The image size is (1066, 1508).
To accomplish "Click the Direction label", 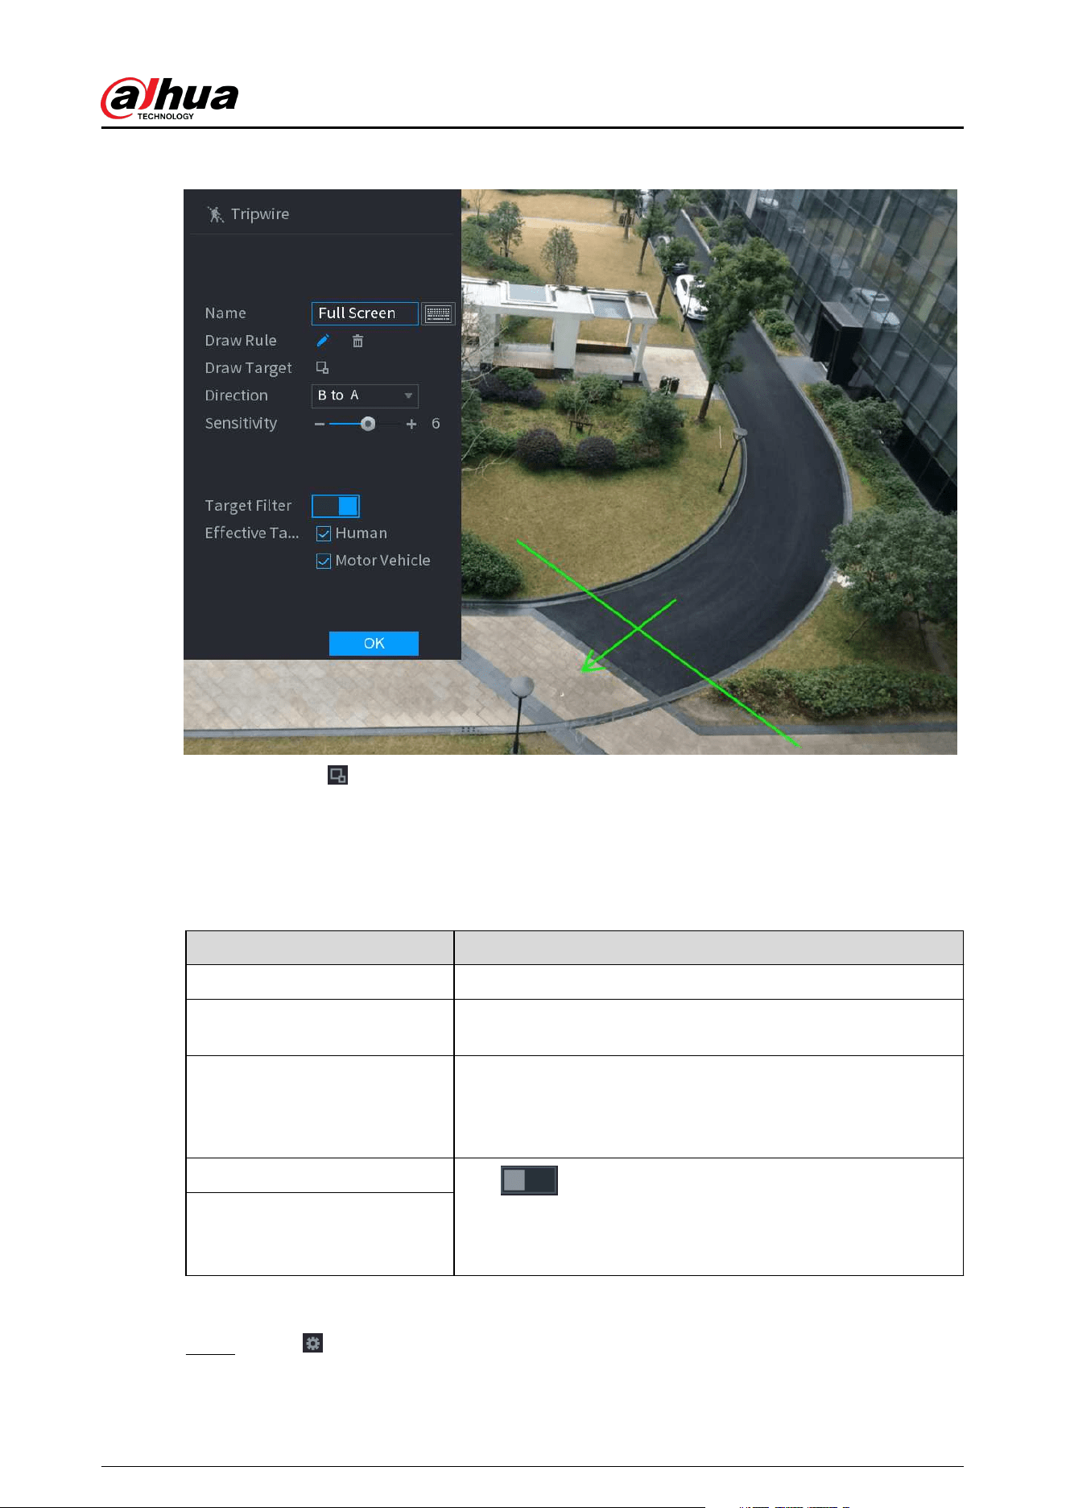I will 236,396.
